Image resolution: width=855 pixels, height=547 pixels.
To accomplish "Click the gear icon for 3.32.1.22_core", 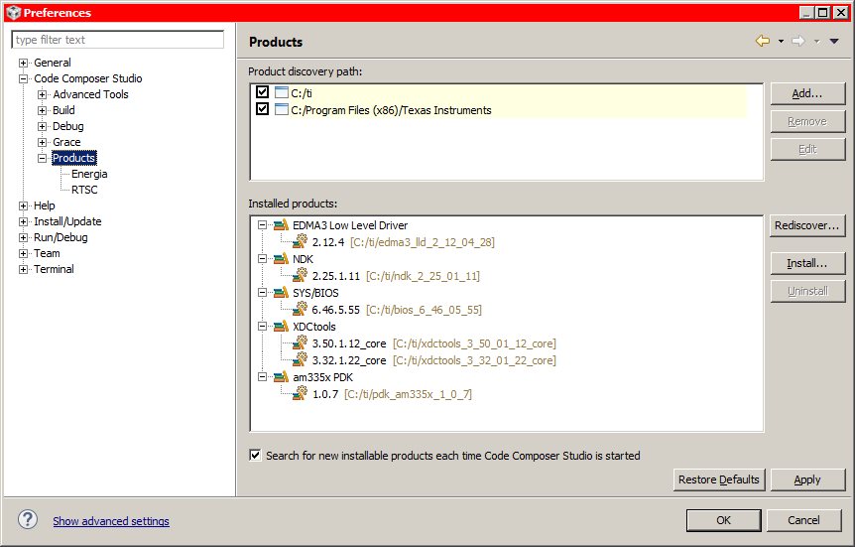I will [300, 359].
